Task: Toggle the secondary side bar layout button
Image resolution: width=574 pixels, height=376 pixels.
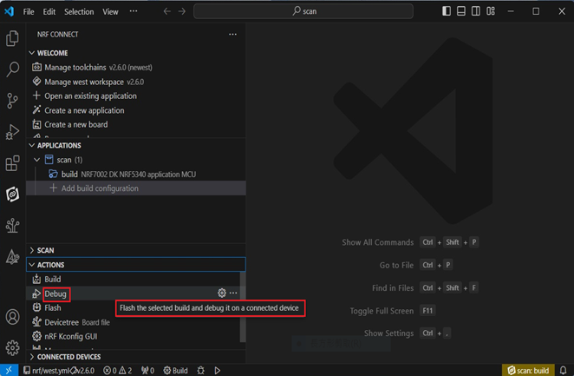Action: [476, 11]
